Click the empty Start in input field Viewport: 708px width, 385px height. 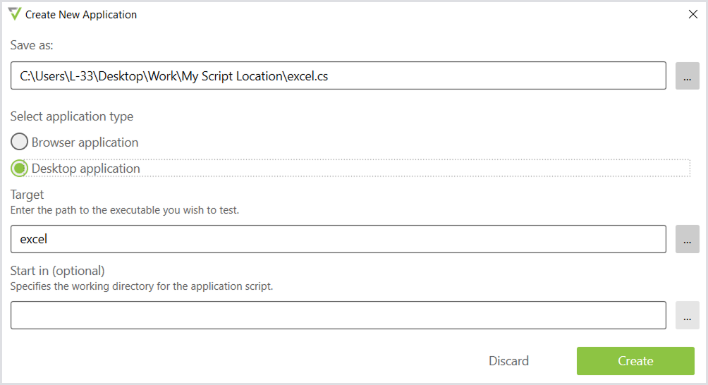[338, 315]
